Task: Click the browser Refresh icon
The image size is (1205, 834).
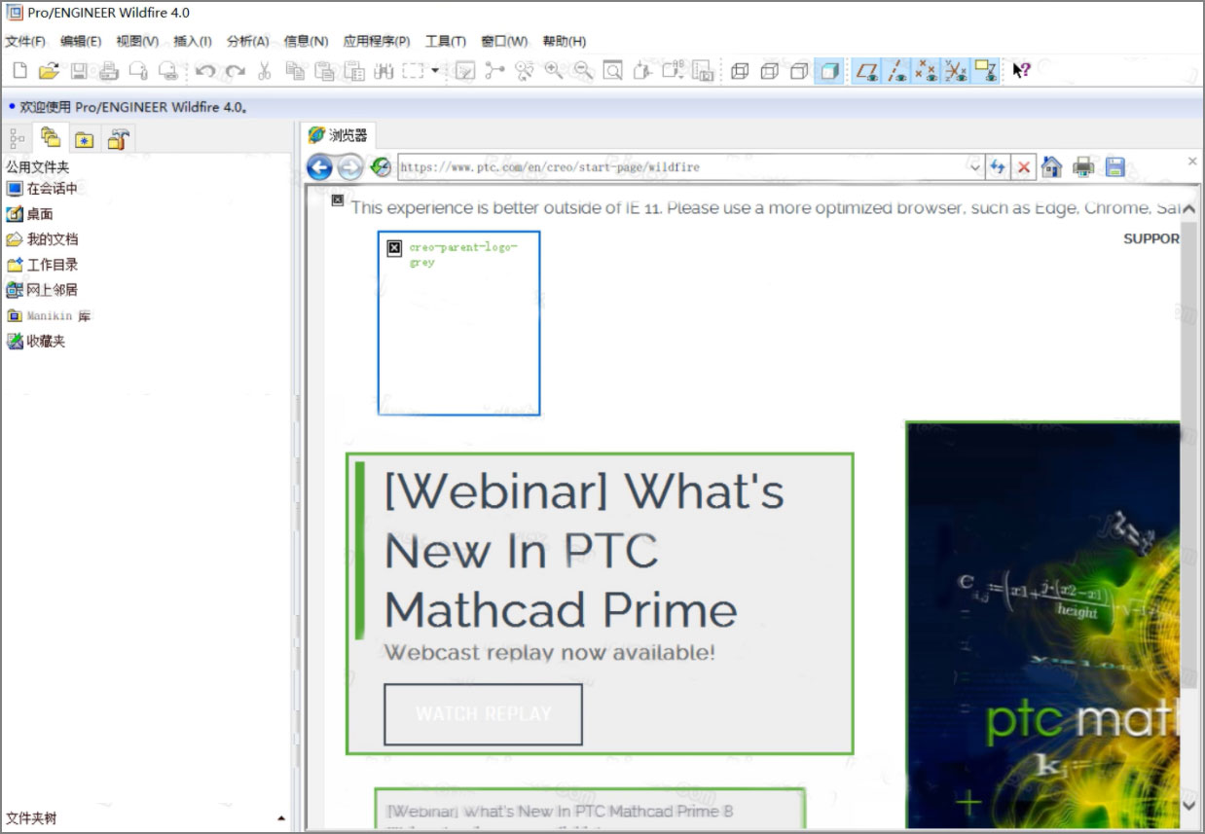Action: (x=998, y=167)
